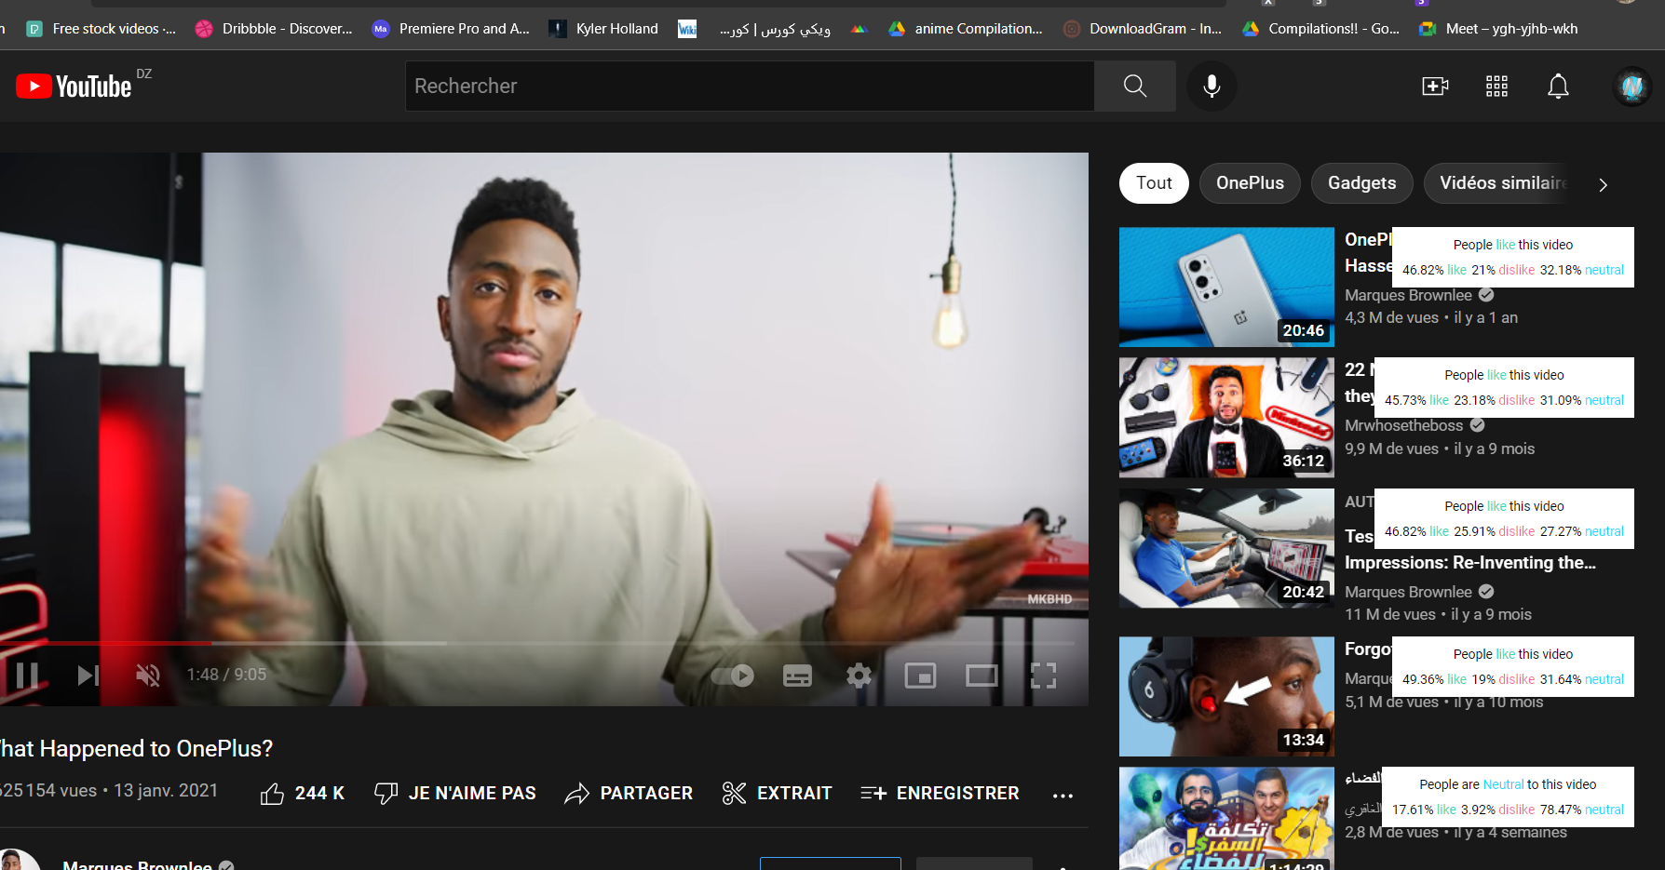
Task: Open the create video camera icon
Action: coord(1435,87)
